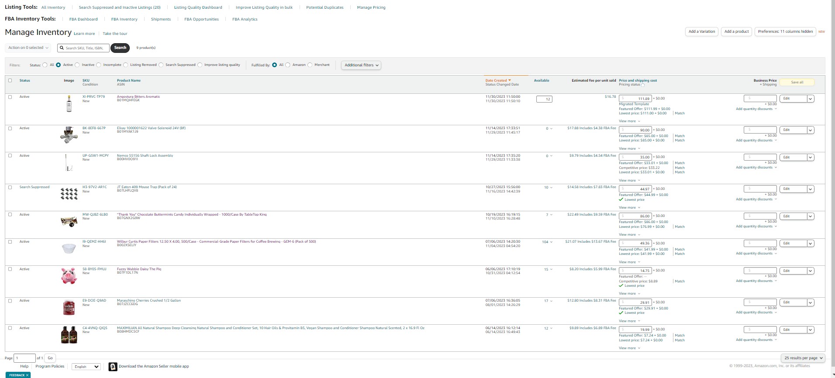Viewport: 835px width, 378px height.
Task: Open the Shipments tool
Action: [x=161, y=19]
